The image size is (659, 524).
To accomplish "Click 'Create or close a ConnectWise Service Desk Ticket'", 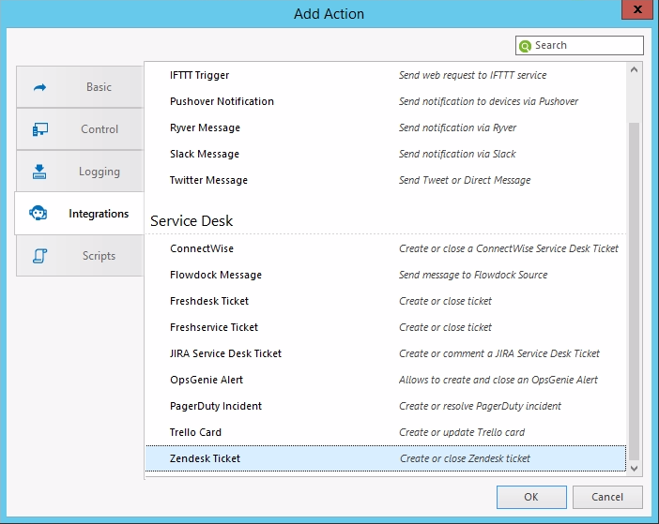I will pos(509,248).
